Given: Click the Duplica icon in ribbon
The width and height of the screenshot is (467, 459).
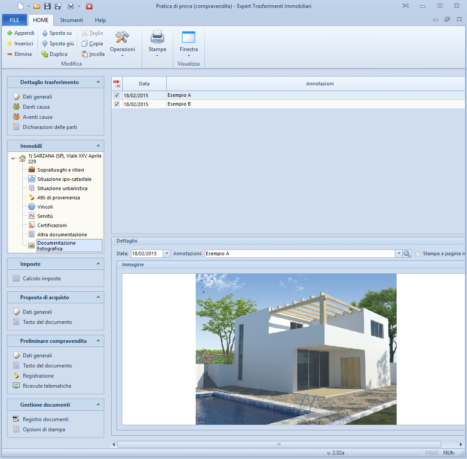Looking at the screenshot, I should coord(45,54).
